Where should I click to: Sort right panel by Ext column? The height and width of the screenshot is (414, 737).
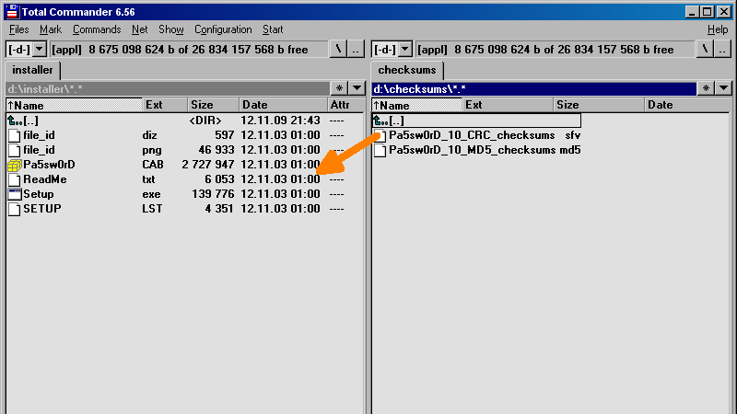coord(508,105)
